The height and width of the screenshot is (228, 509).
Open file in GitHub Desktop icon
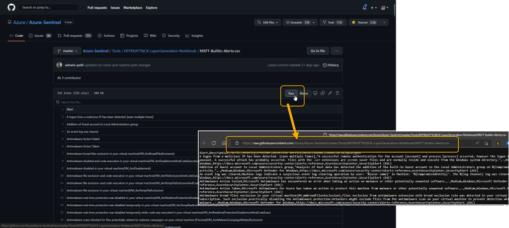click(315, 93)
